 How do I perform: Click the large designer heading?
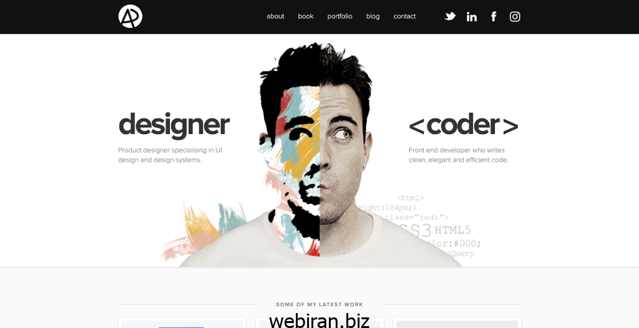click(174, 125)
